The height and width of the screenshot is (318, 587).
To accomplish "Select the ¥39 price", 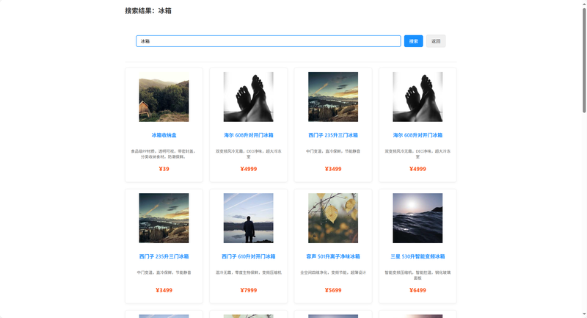I will click(164, 169).
